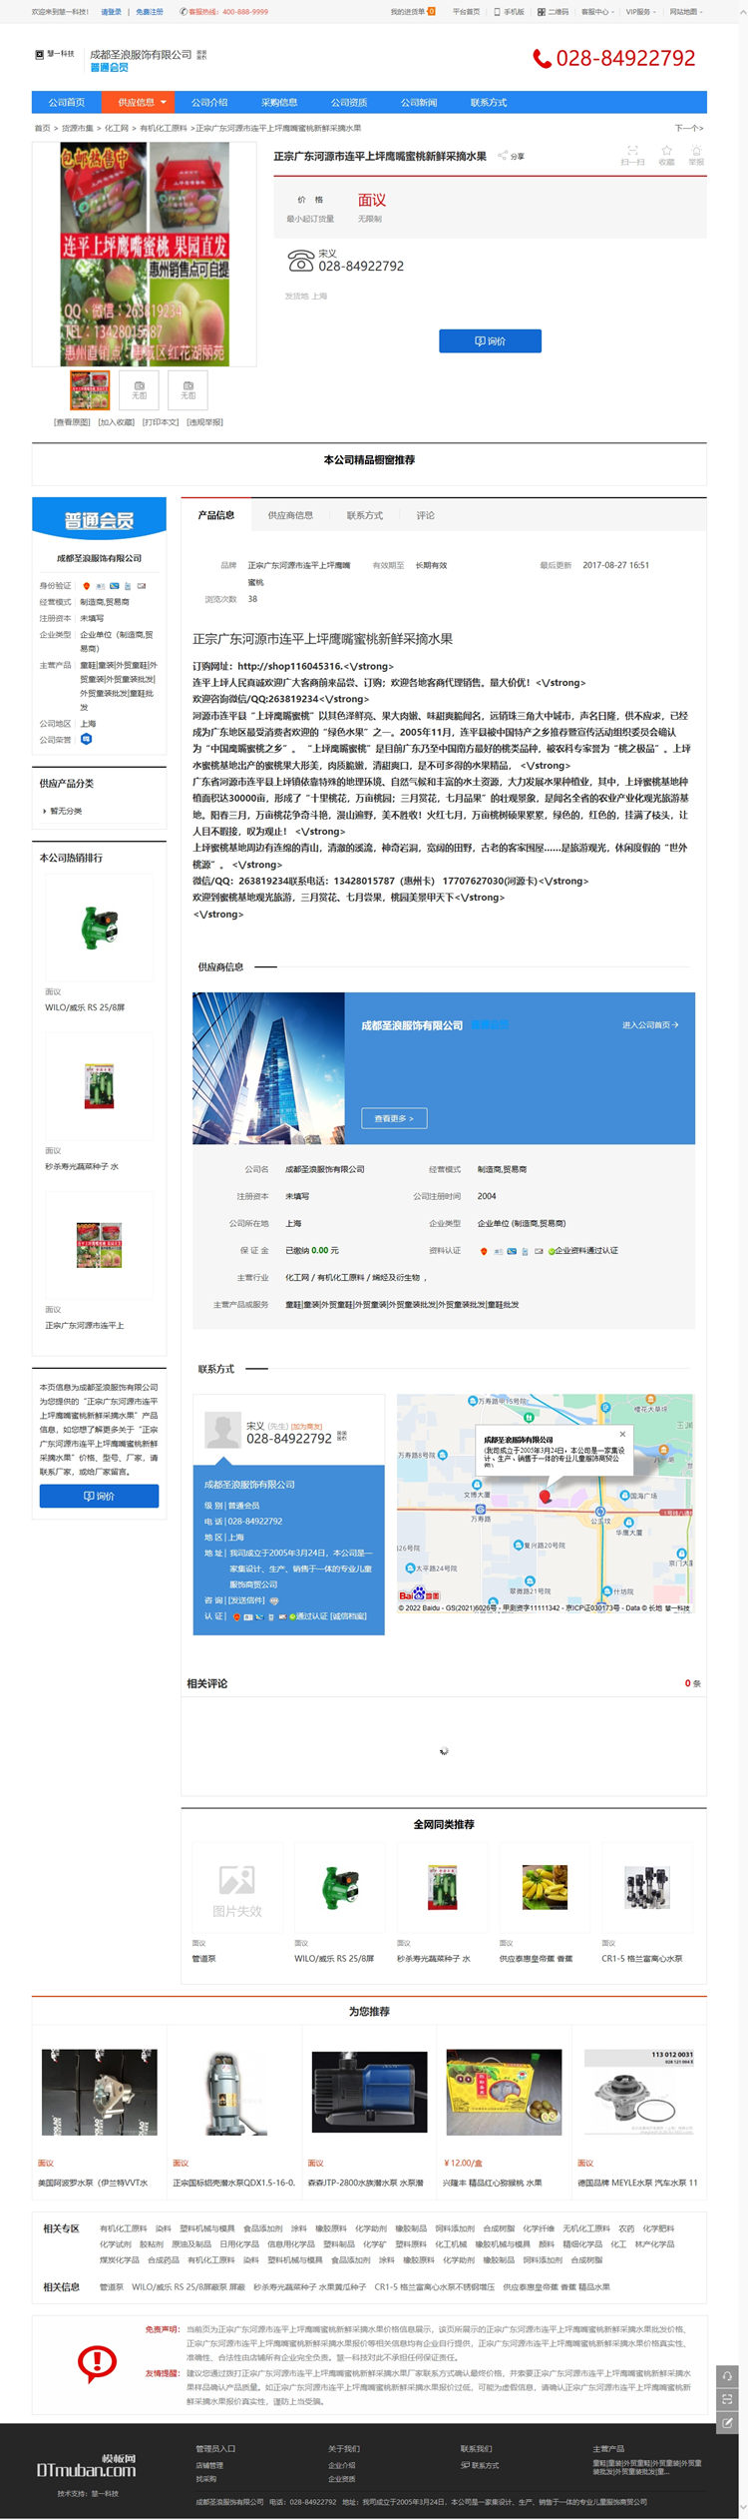Open the 二维码 QR code icon

click(x=541, y=12)
